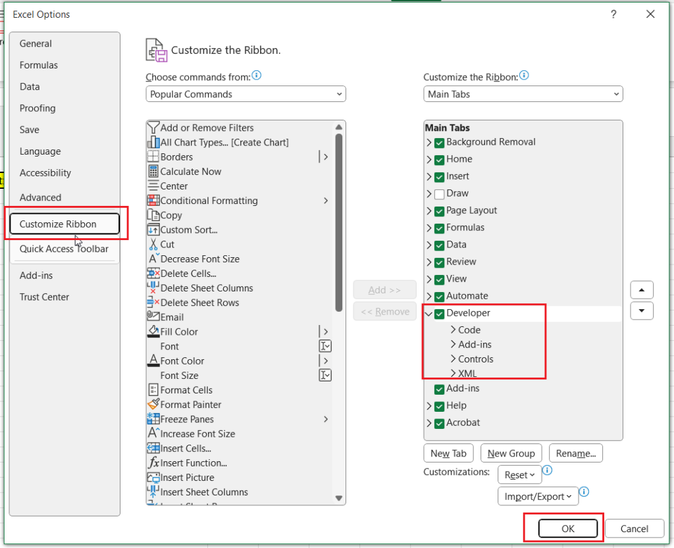The image size is (674, 548).
Task: Switch to the Trust Center category
Action: [x=44, y=297]
